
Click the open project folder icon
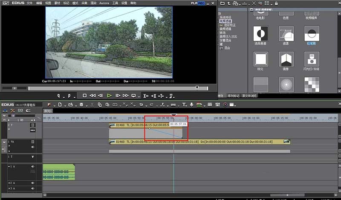pyautogui.click(x=70, y=105)
